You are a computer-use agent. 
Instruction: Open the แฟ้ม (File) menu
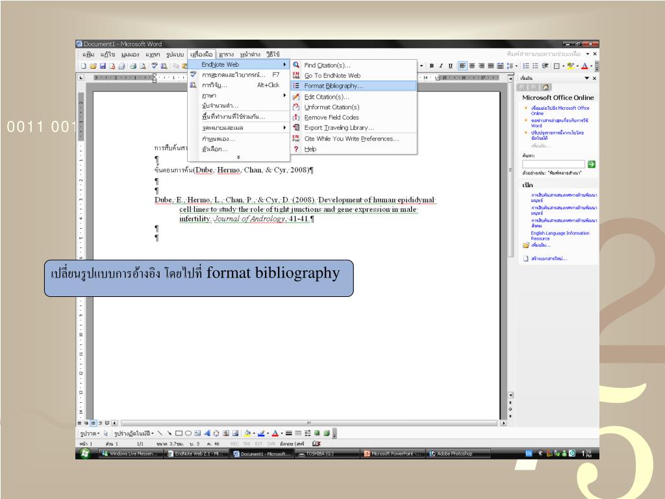click(x=88, y=55)
